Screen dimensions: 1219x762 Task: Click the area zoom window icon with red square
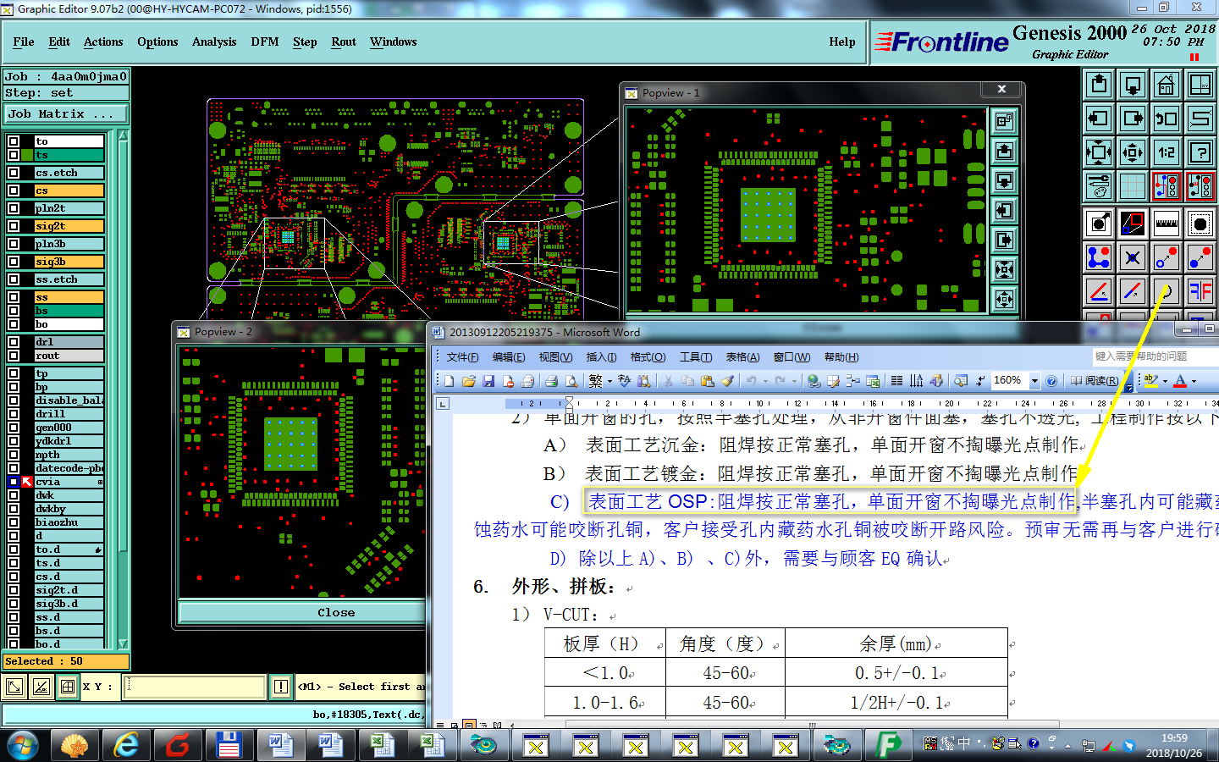pyautogui.click(x=1133, y=224)
